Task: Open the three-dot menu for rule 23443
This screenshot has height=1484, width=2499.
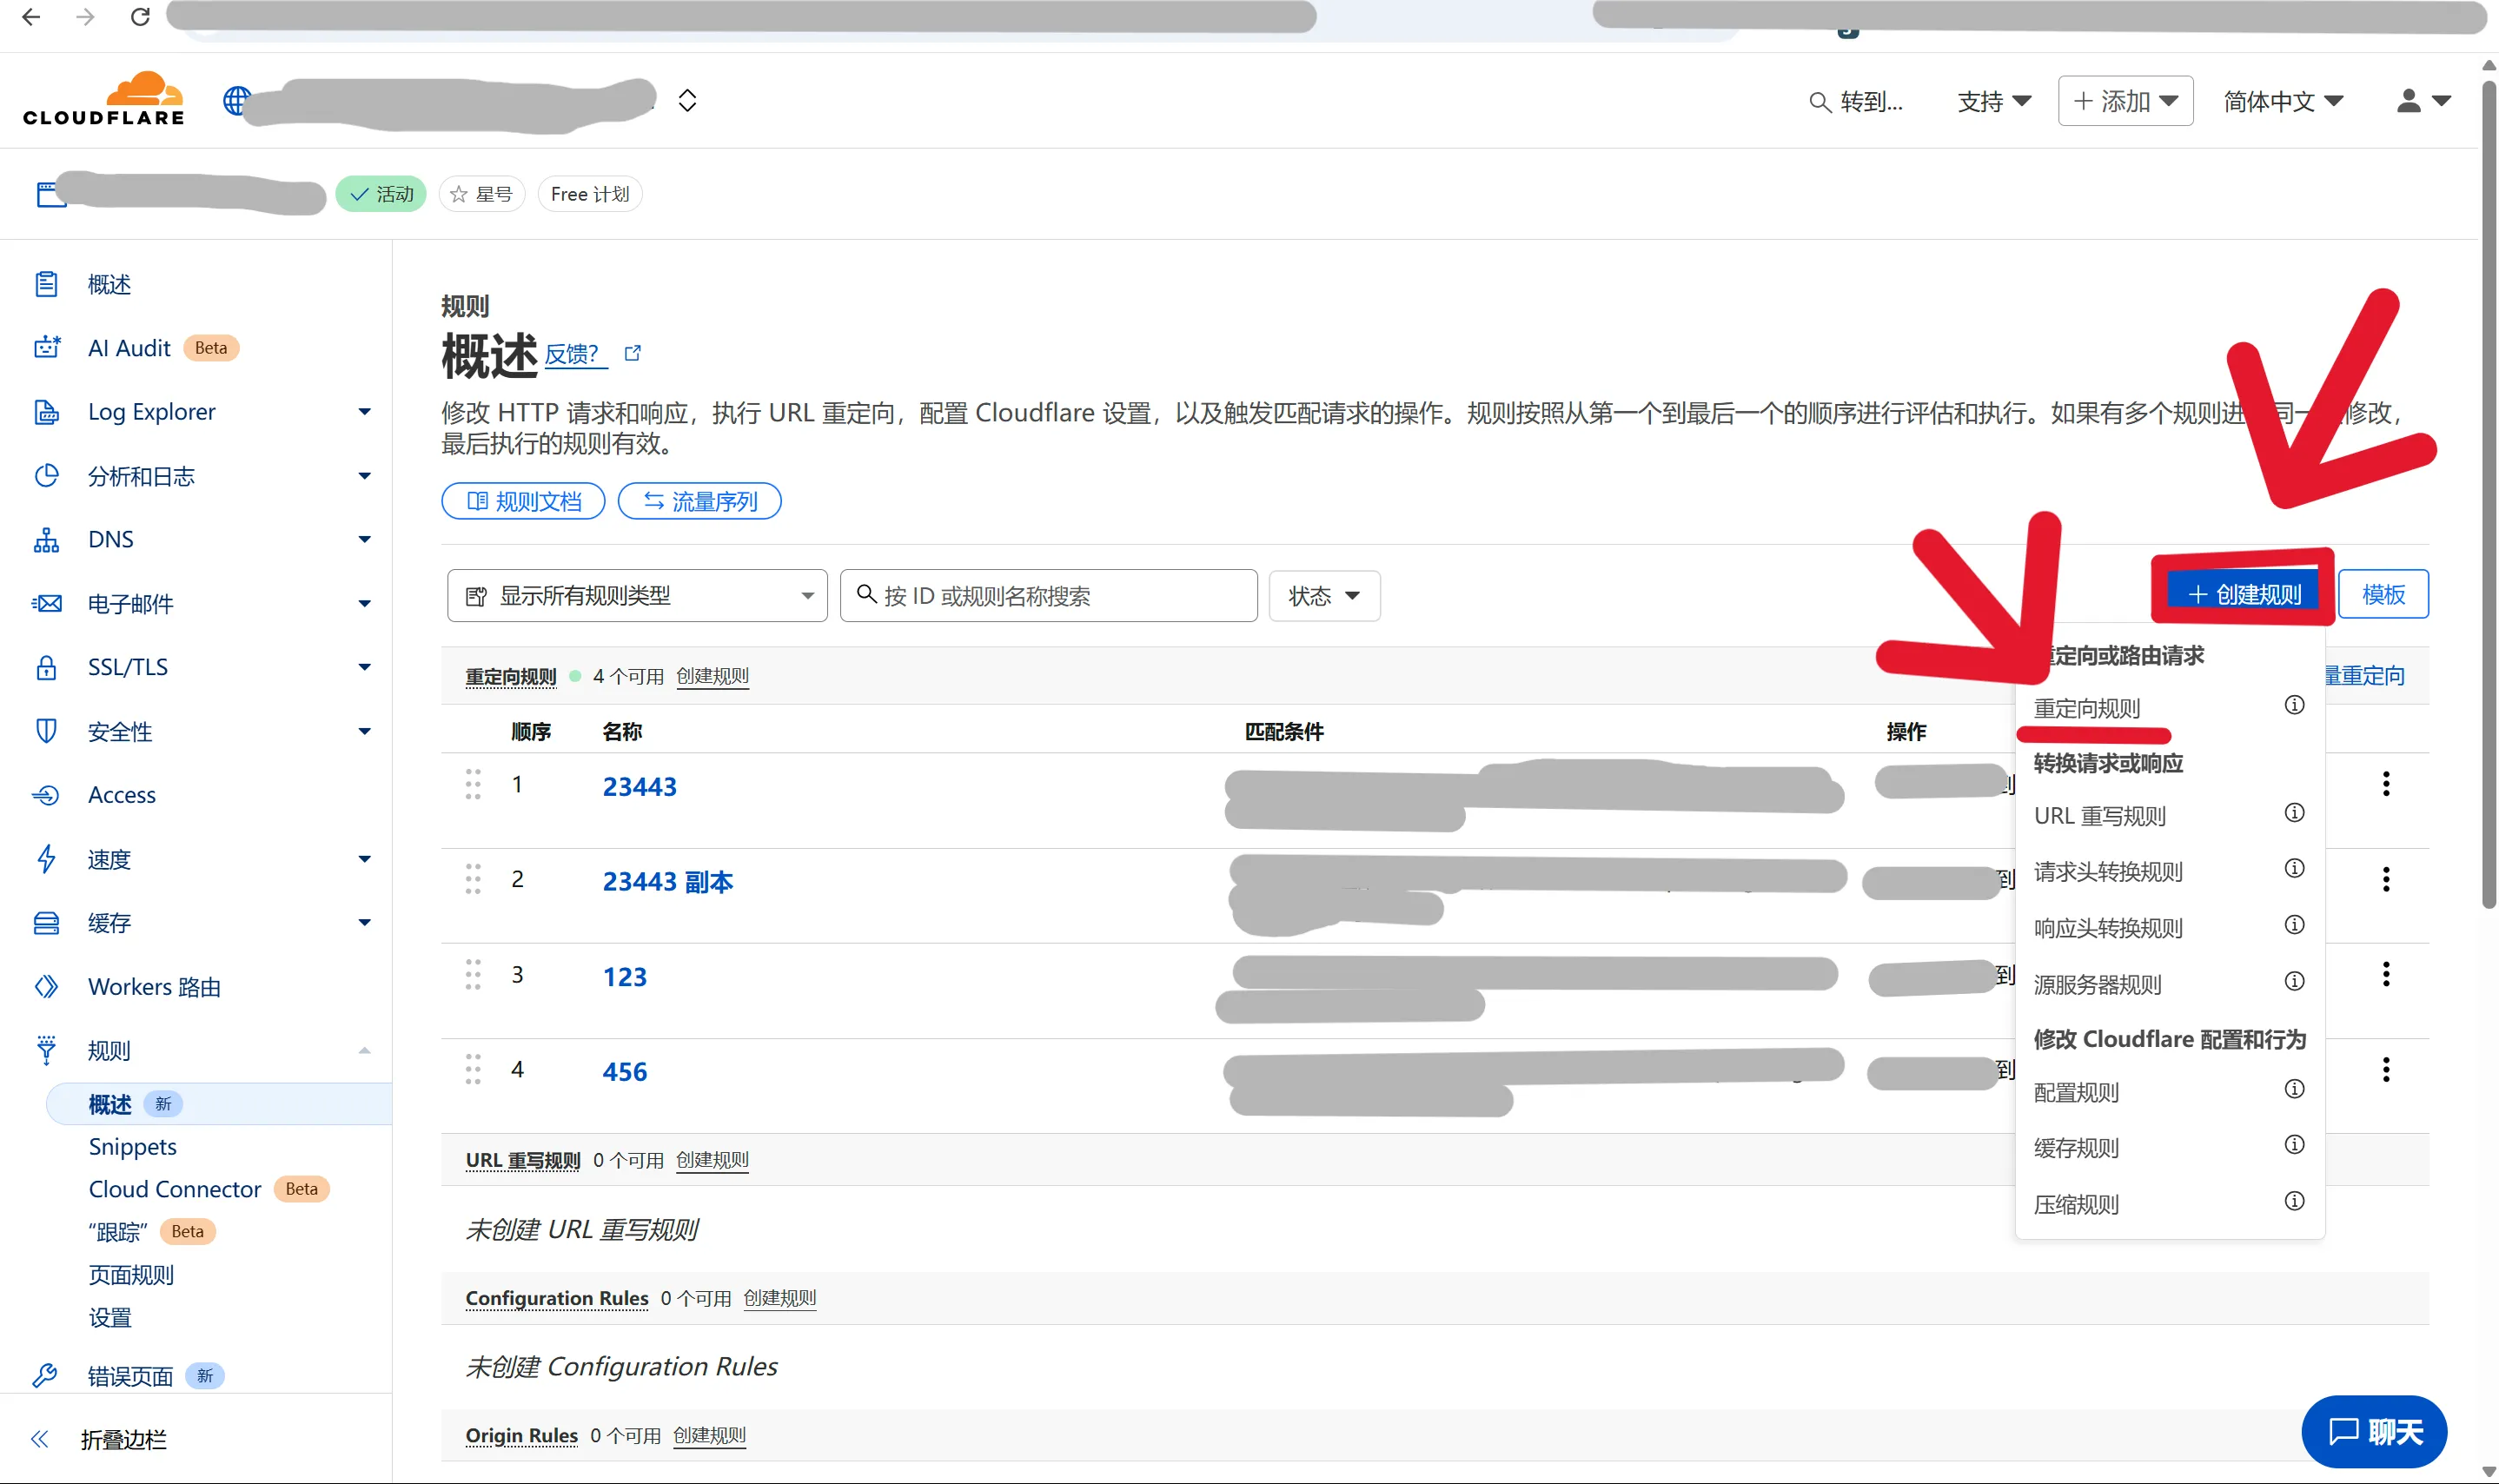Action: coord(2386,784)
